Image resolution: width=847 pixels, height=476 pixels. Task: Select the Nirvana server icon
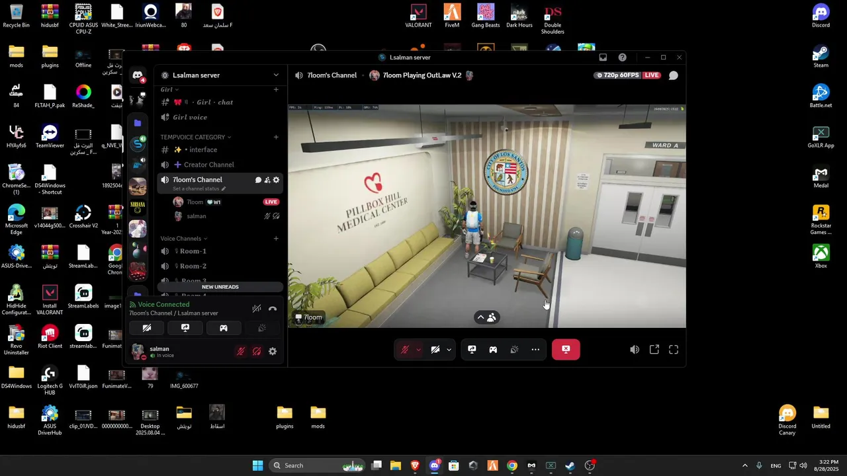pyautogui.click(x=138, y=208)
